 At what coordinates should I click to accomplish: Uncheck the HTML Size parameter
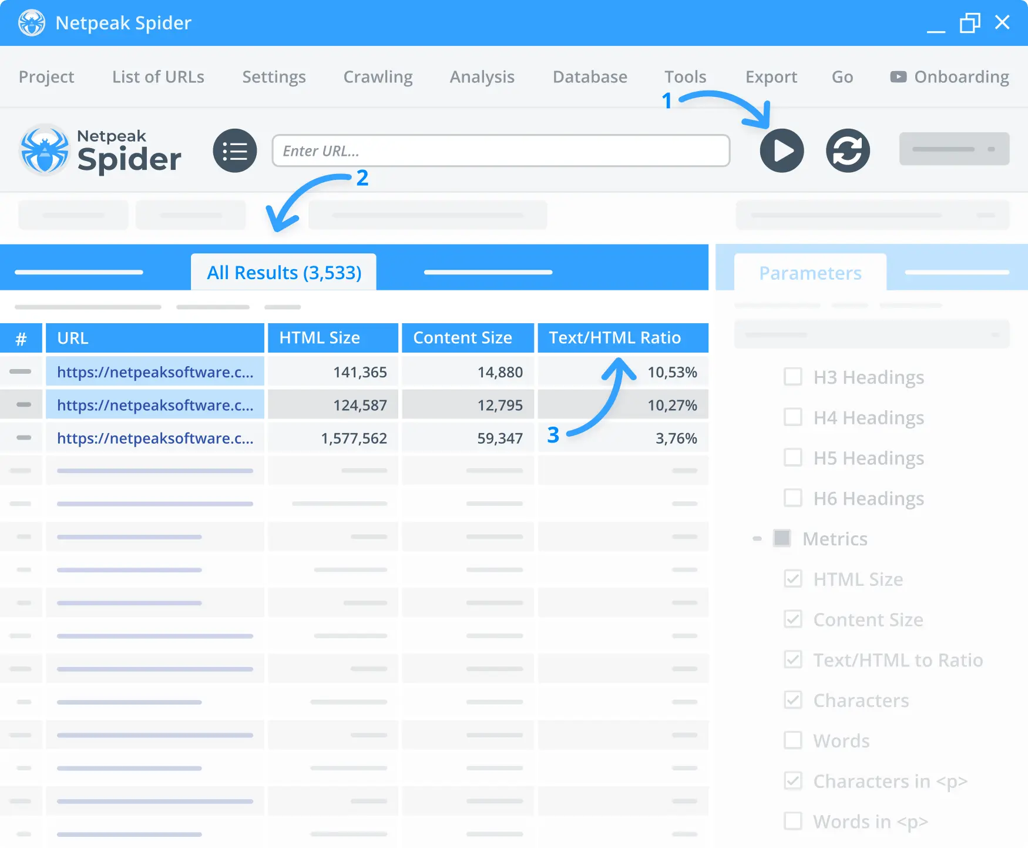793,579
